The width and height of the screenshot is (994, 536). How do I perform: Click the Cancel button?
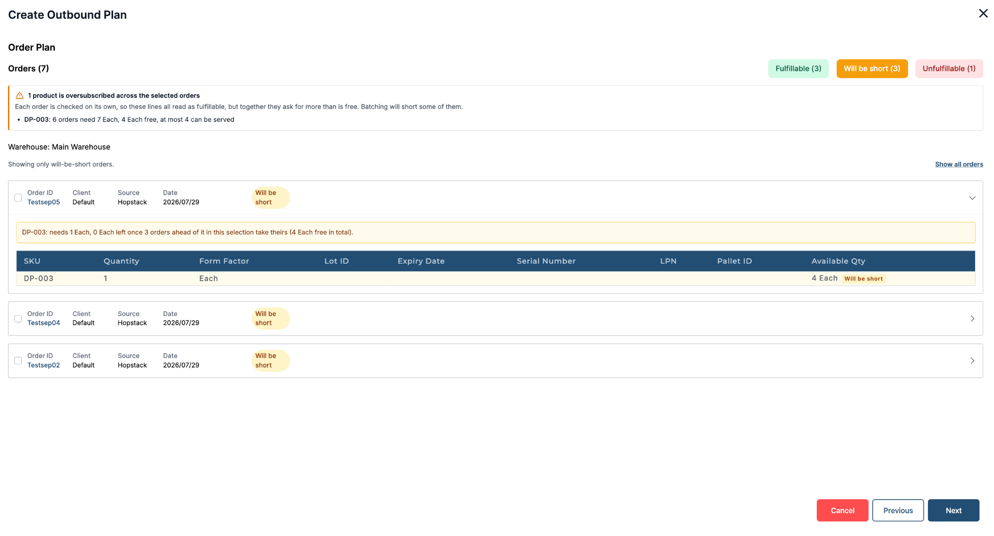tap(842, 510)
